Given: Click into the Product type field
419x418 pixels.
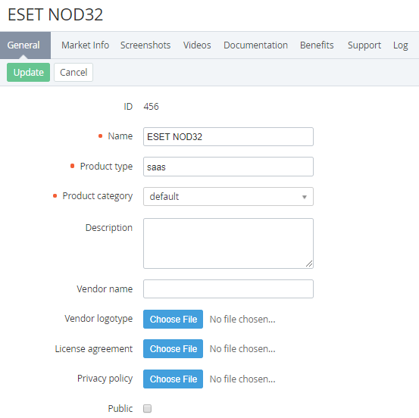Looking at the screenshot, I should pyautogui.click(x=228, y=167).
